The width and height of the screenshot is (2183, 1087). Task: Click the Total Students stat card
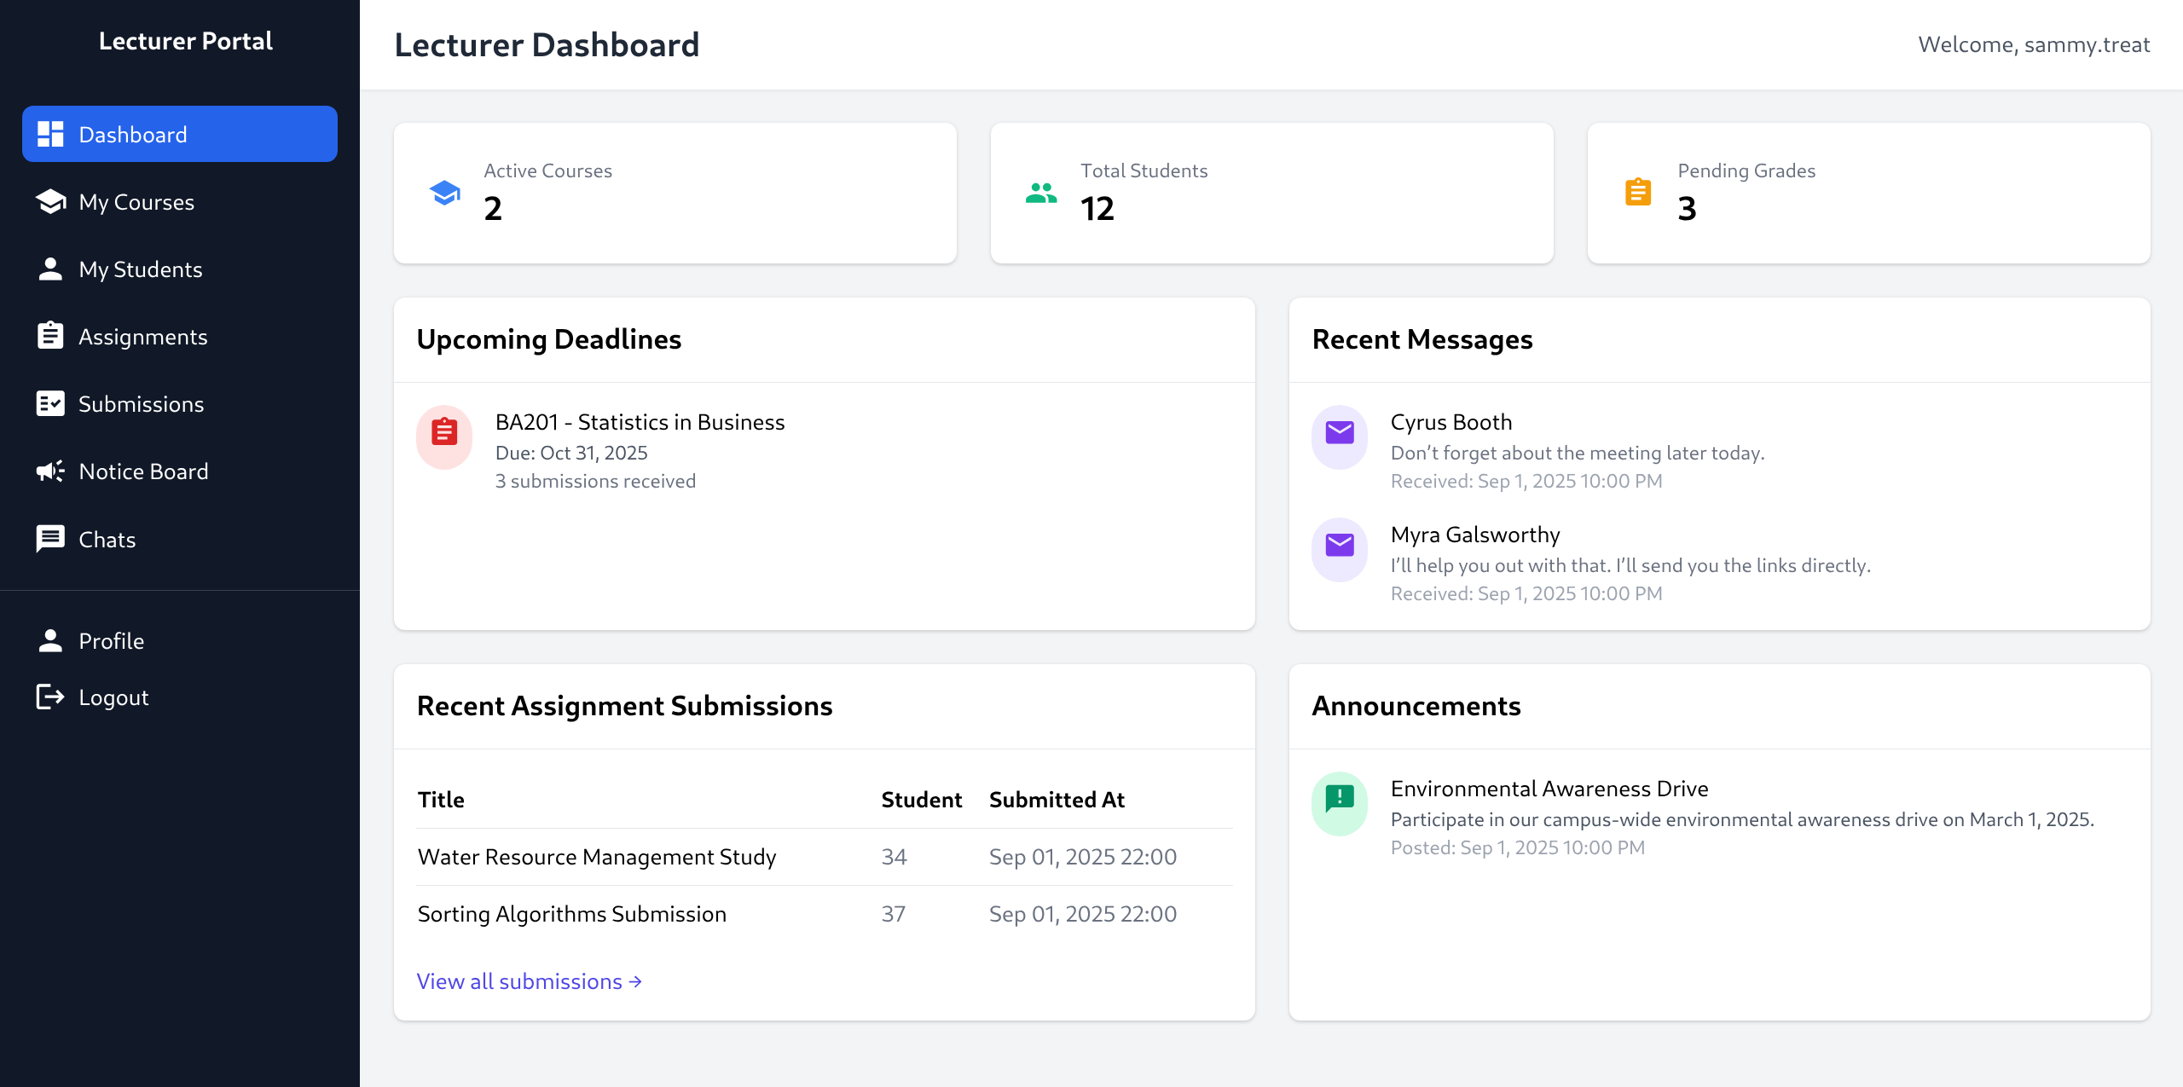pyautogui.click(x=1271, y=193)
